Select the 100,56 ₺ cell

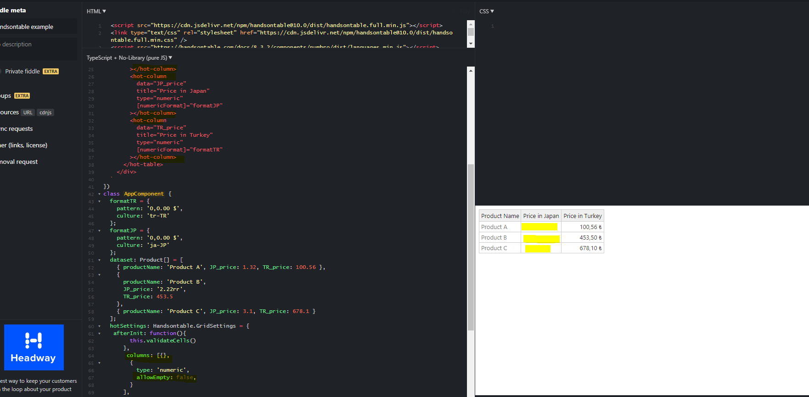click(583, 227)
